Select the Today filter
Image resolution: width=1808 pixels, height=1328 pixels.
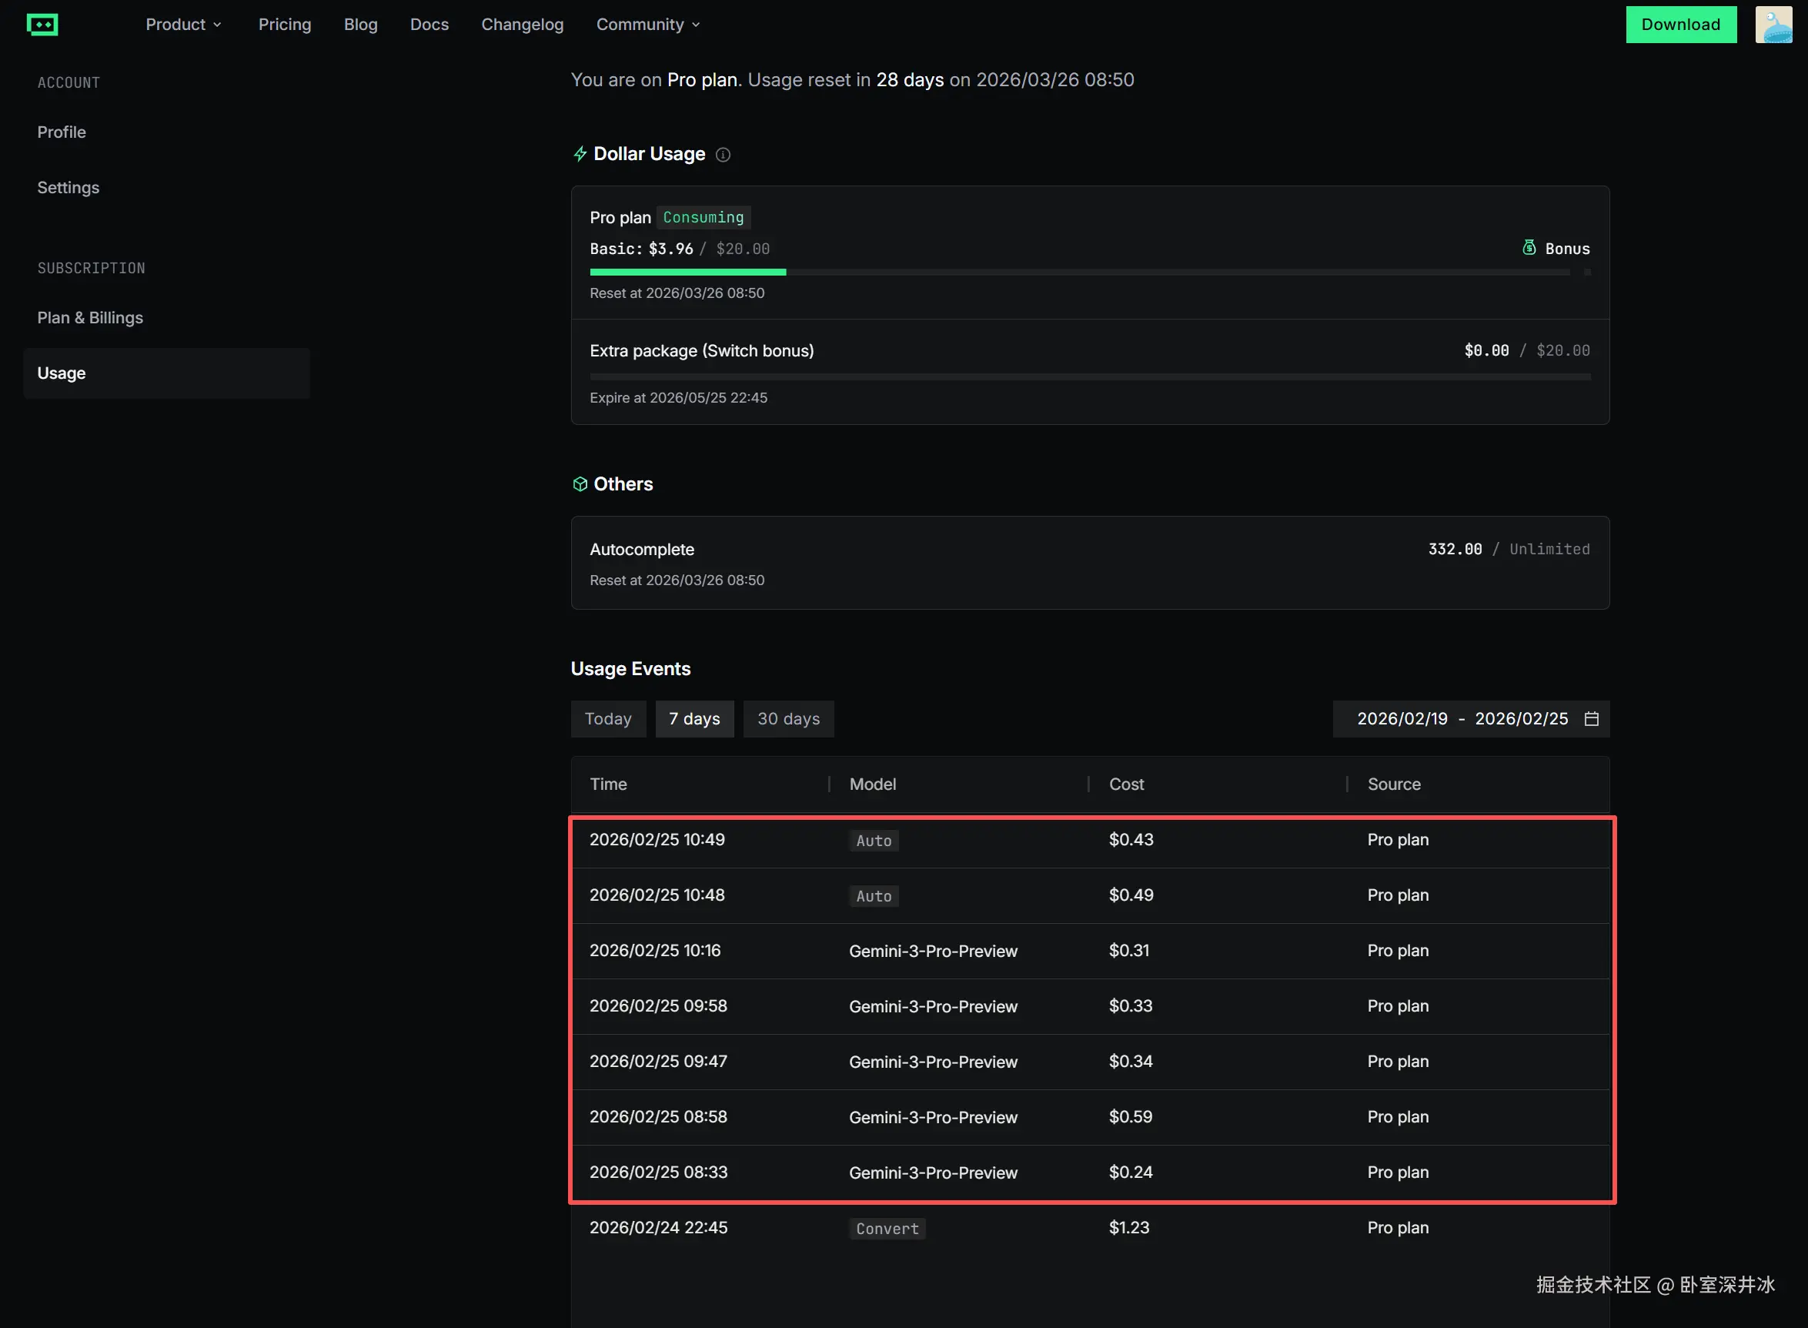point(607,719)
